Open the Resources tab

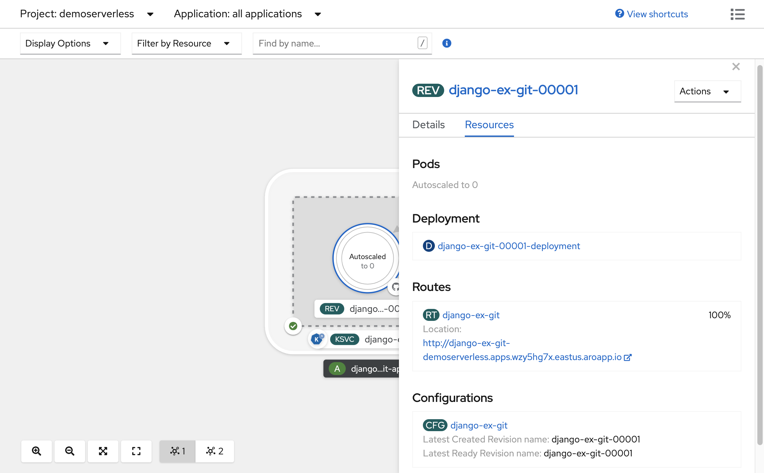[x=488, y=125]
